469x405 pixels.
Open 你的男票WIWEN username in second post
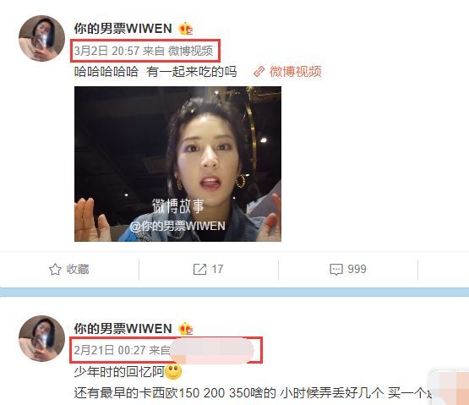click(x=123, y=329)
